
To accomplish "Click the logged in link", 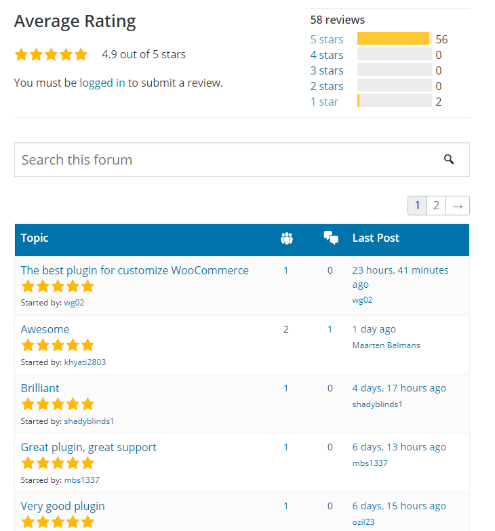I will click(x=102, y=83).
